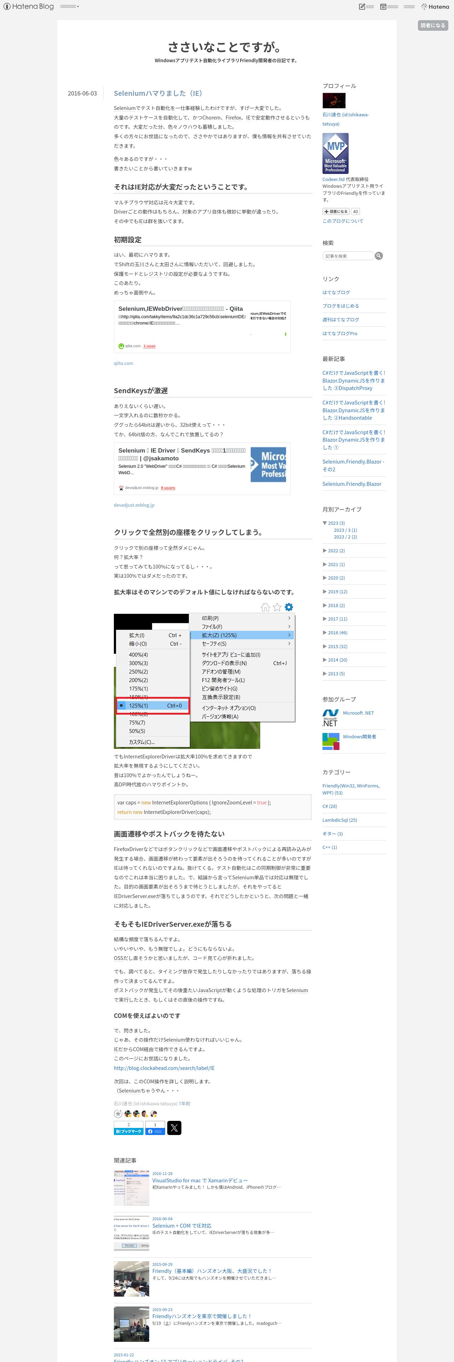Add a Hatena star to the article
The image size is (454, 1362).
[118, 1113]
